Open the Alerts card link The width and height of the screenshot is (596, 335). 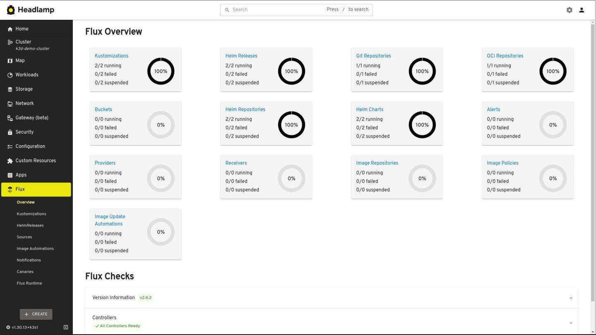pyautogui.click(x=493, y=110)
